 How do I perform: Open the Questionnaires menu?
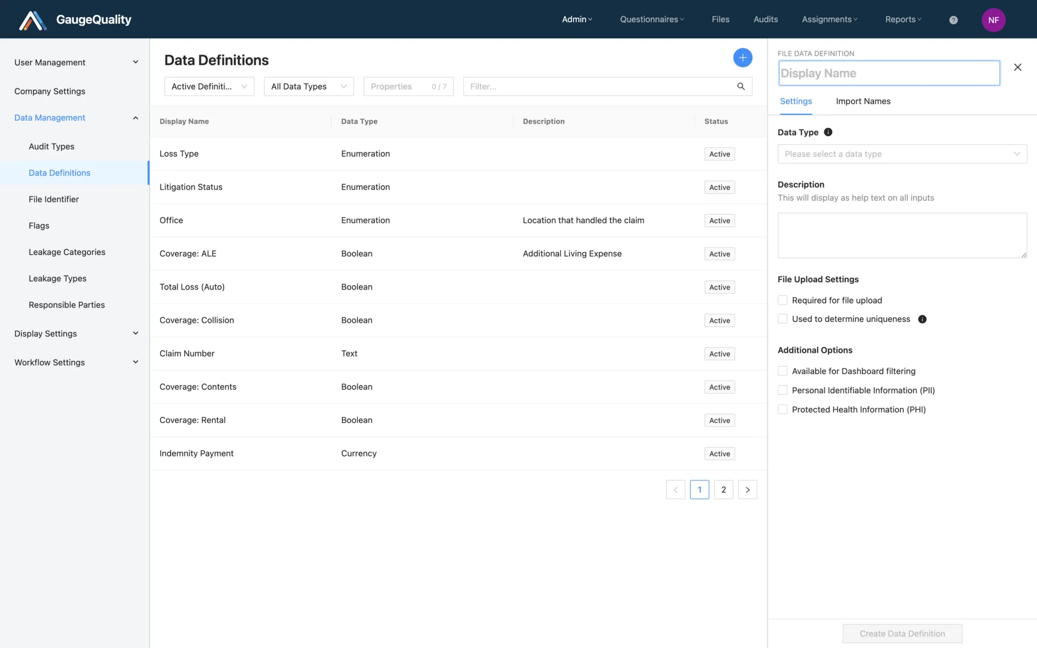[x=651, y=19]
